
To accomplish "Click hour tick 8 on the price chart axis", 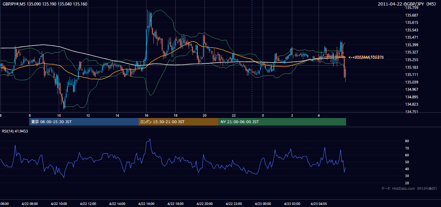I will (x=30, y=115).
